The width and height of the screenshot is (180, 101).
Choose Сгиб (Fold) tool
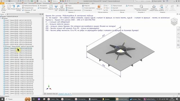(x=33, y=10)
